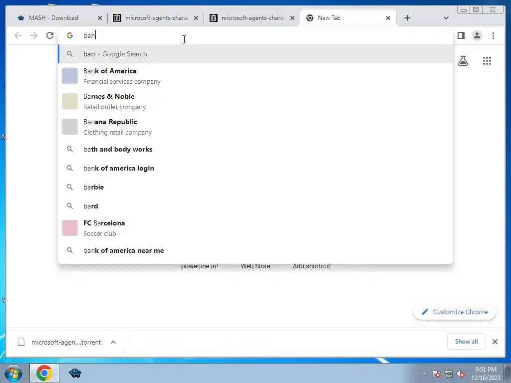The width and height of the screenshot is (511, 383).
Task: Expand the tab search dropdown arrow
Action: click(x=446, y=18)
